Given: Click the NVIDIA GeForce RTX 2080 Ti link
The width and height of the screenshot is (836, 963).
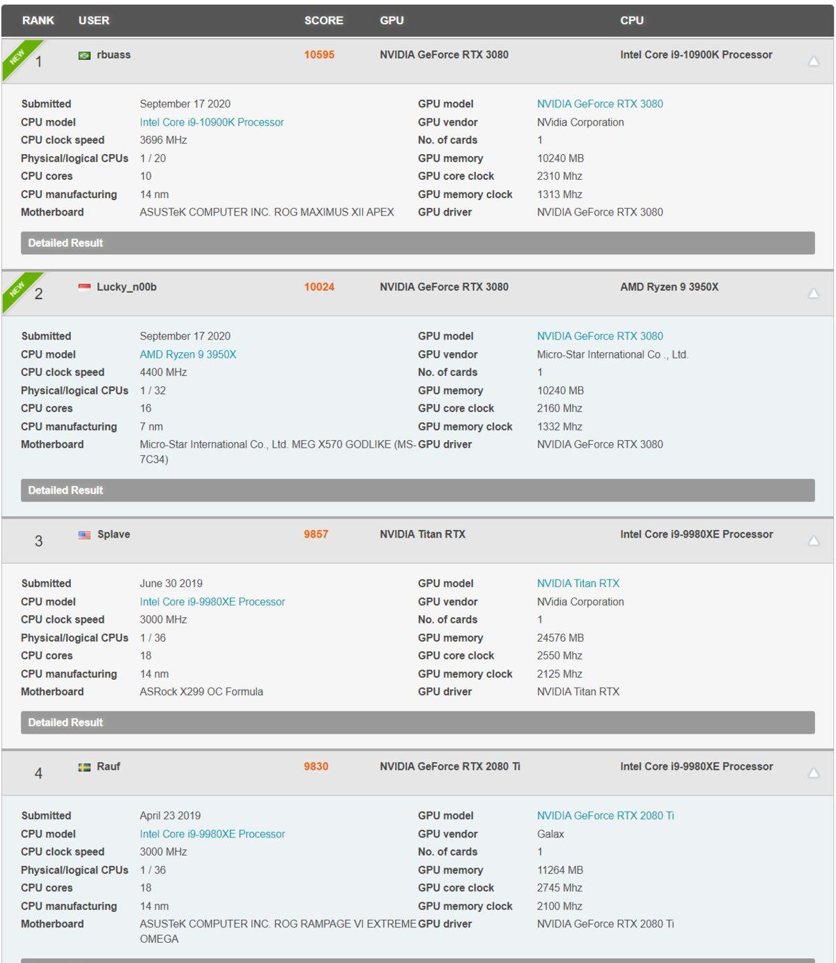Looking at the screenshot, I should coord(607,815).
